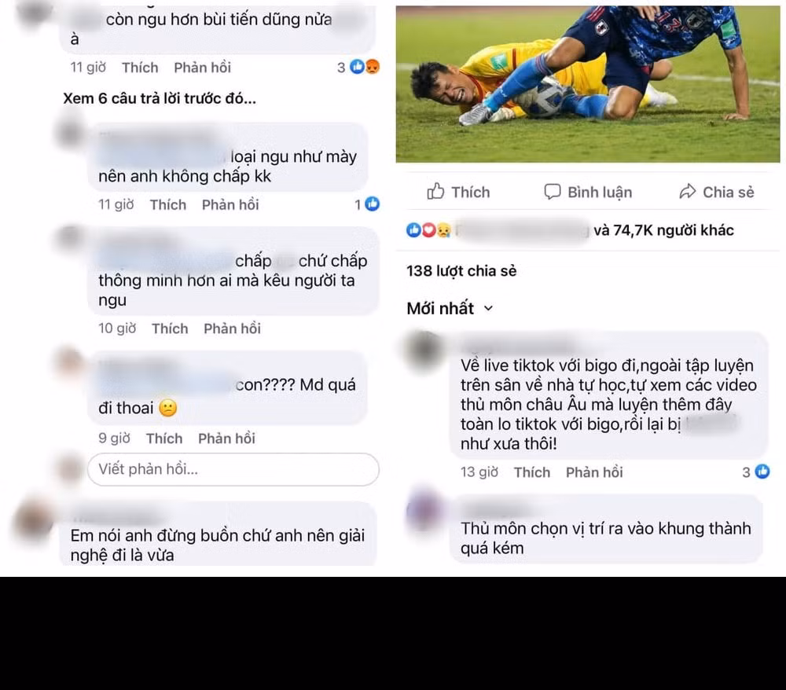Screen dimensions: 786x690
Task: Open the Mới nhất sort dropdown
Action: click(449, 308)
